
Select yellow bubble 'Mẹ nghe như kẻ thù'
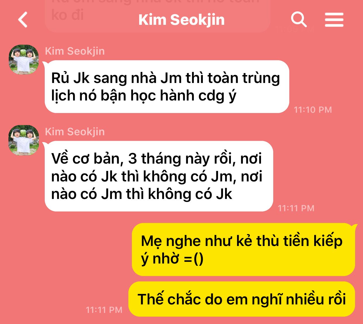tap(243, 250)
